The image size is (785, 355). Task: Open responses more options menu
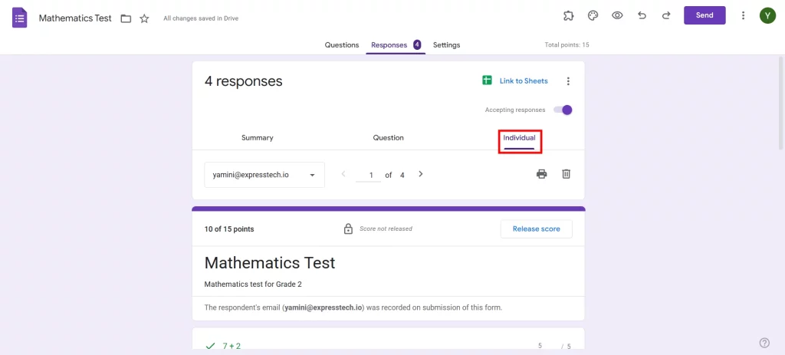(568, 81)
